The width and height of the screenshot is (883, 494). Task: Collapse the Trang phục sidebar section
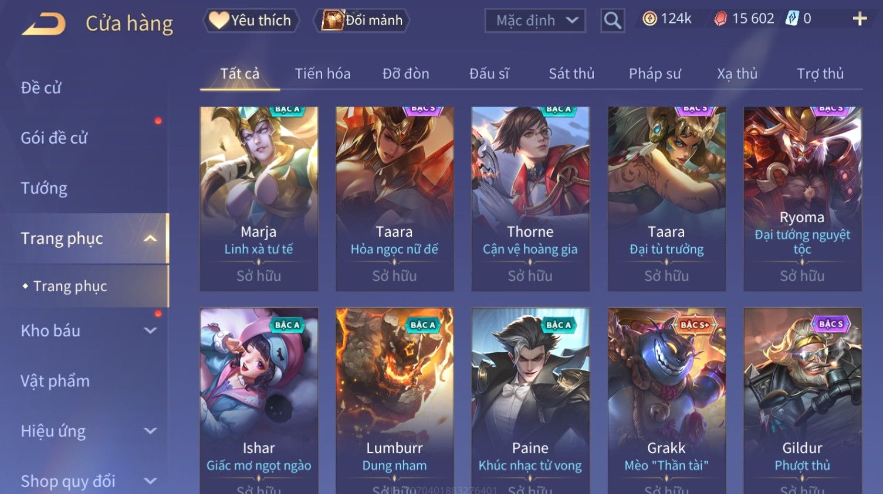[150, 239]
